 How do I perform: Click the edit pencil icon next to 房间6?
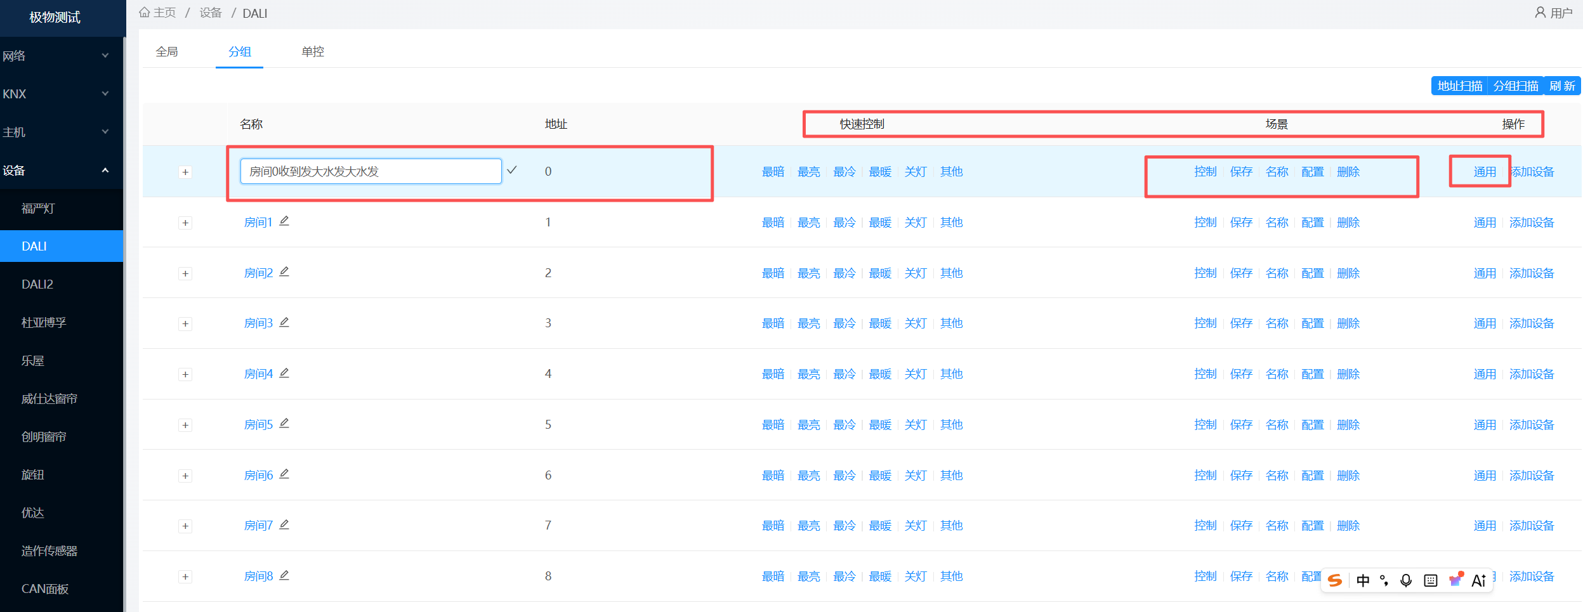point(284,474)
